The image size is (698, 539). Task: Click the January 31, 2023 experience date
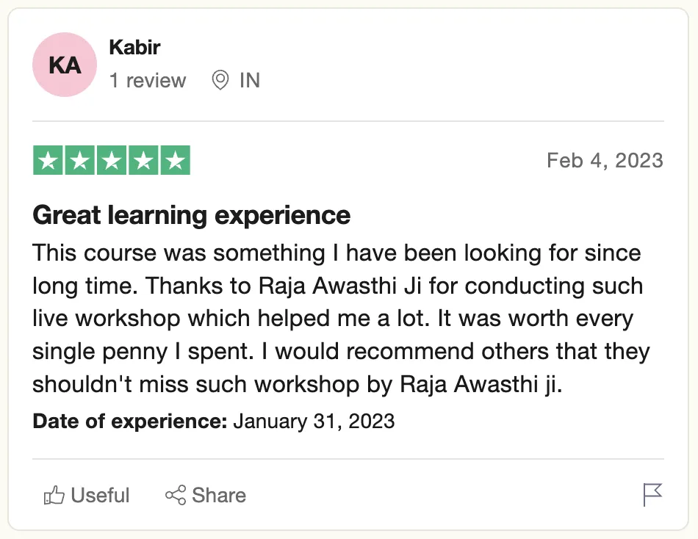pyautogui.click(x=314, y=422)
